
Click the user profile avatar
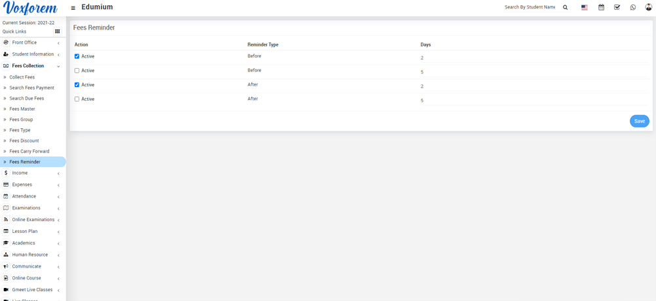[x=649, y=7]
